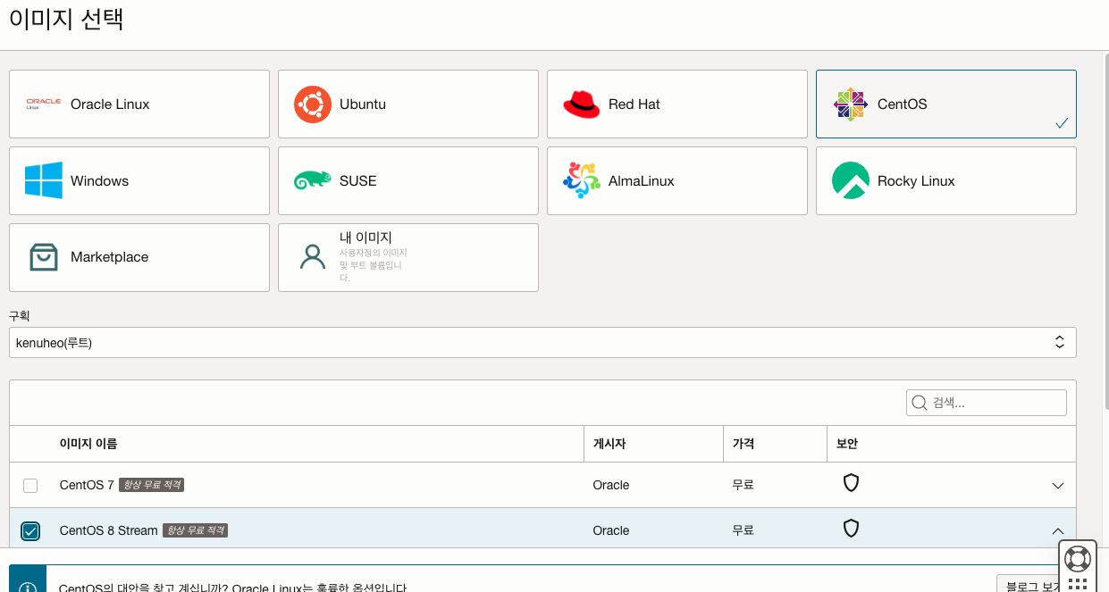Viewport: 1109px width, 592px height.
Task: Collapse the CentOS 8 Stream row details
Action: click(x=1058, y=531)
